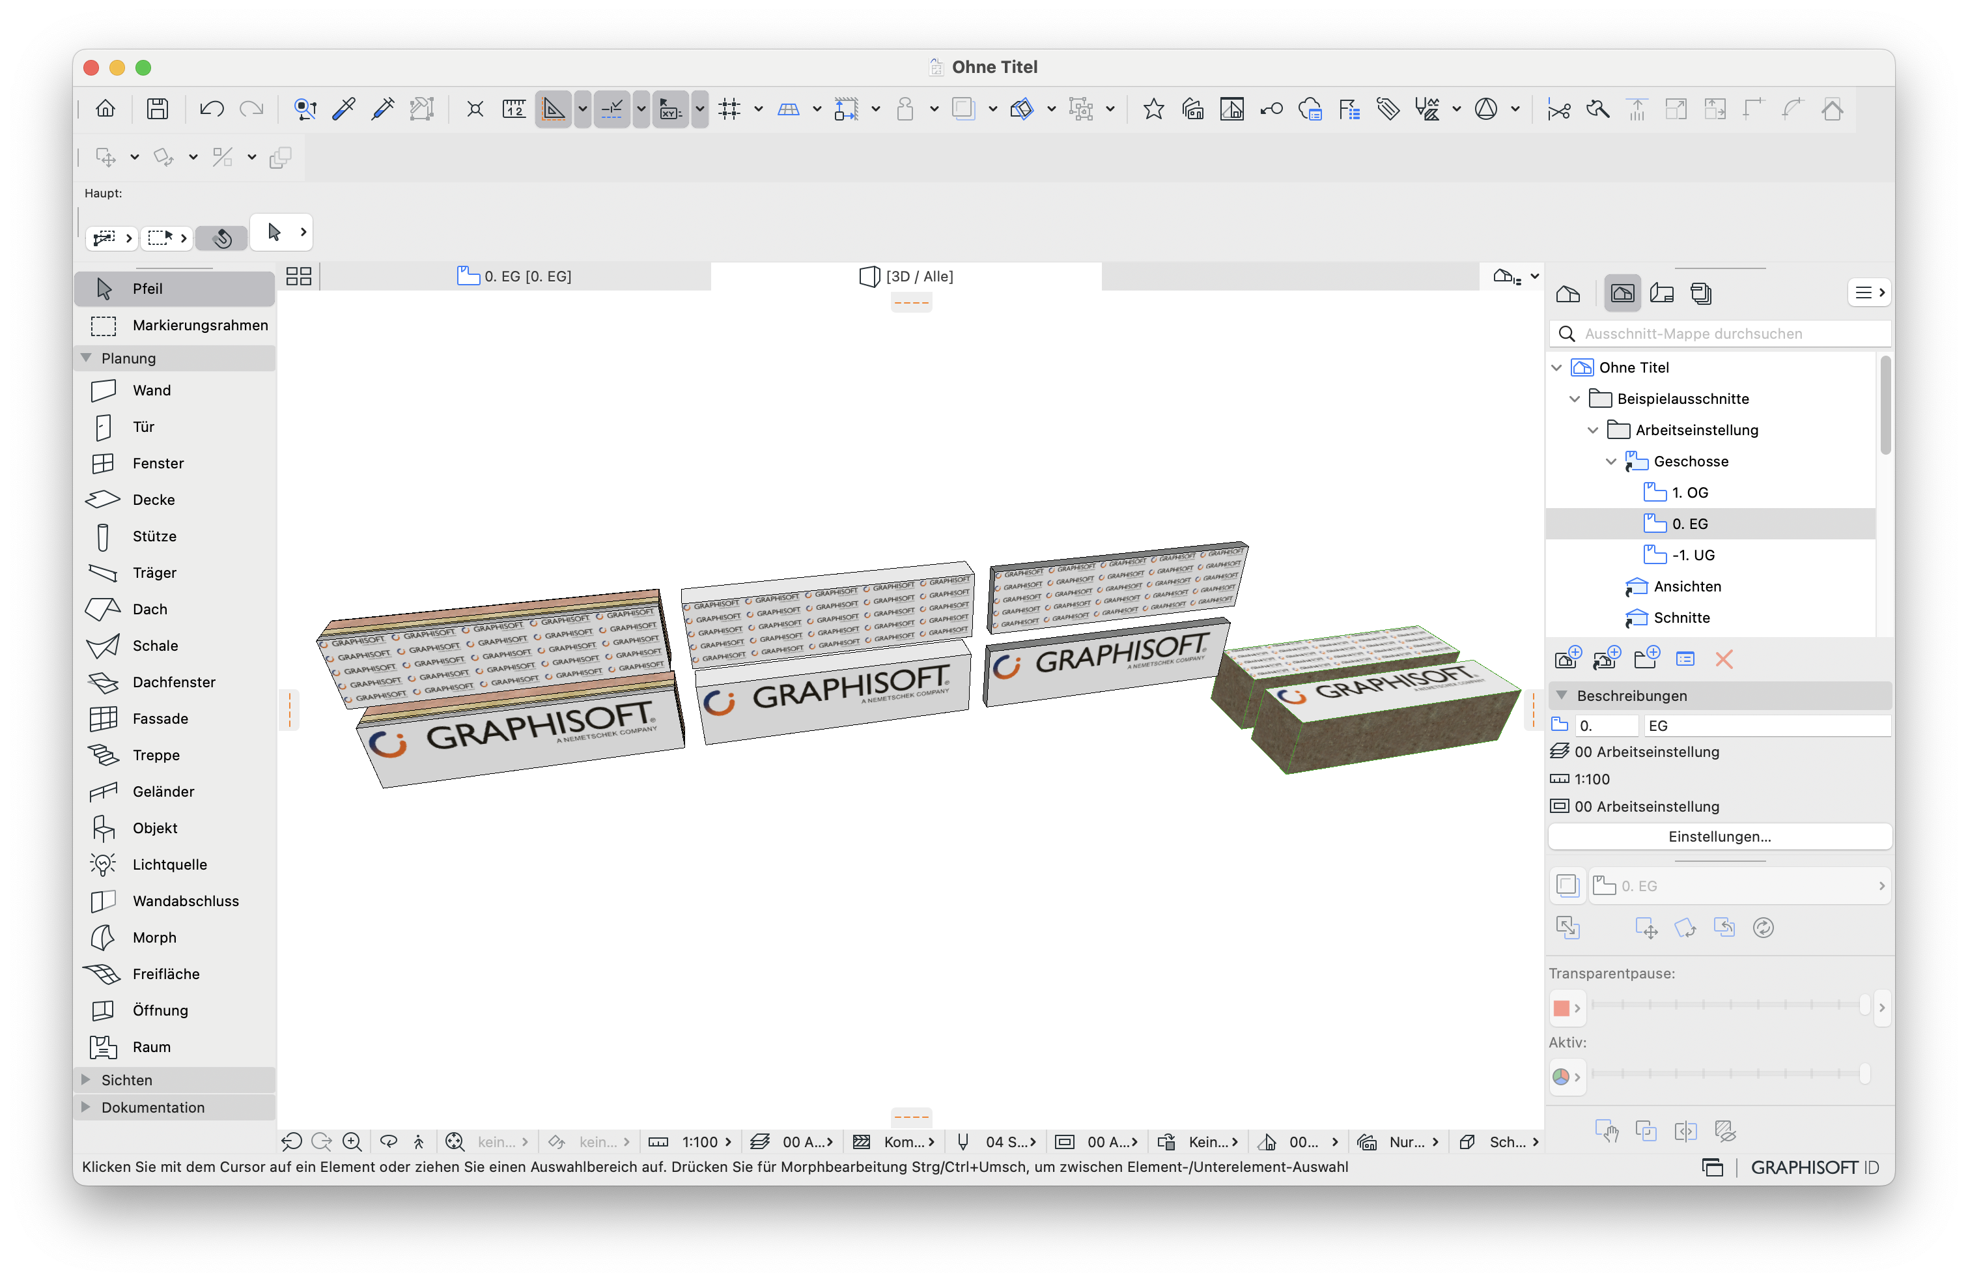Screen dimensions: 1968x1282
Task: Select the Dachfenster tool
Action: pos(175,681)
